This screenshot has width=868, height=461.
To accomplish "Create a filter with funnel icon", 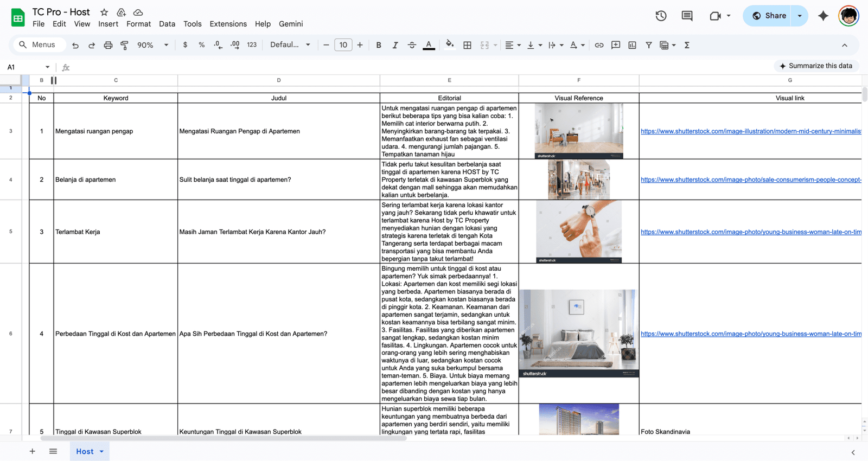I will click(648, 45).
